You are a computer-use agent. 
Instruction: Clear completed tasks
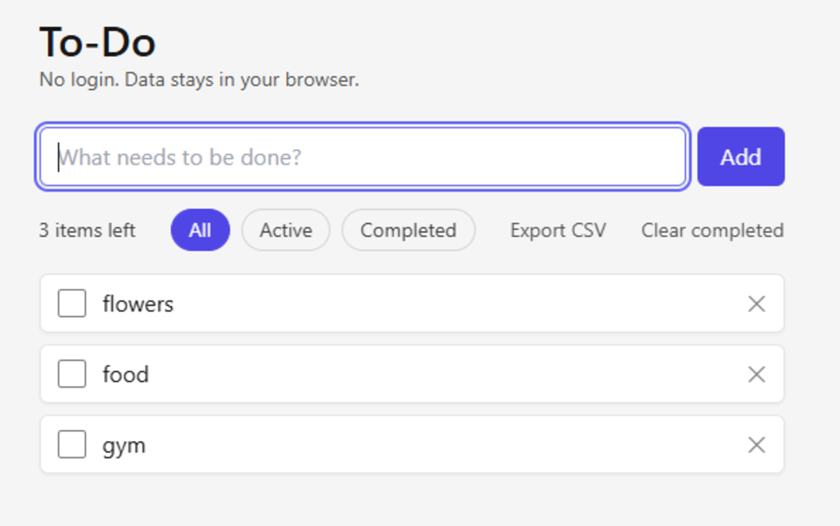[x=712, y=230]
